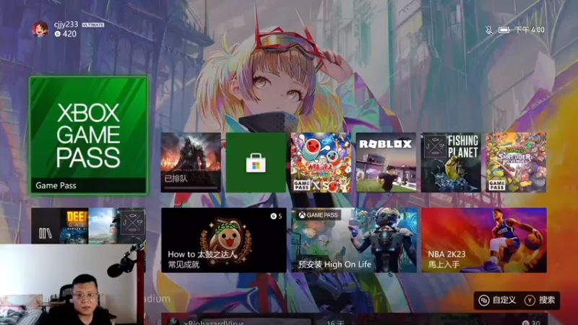This screenshot has height=325, width=578.
Task: Click the 420 gamerscore value
Action: click(x=69, y=34)
